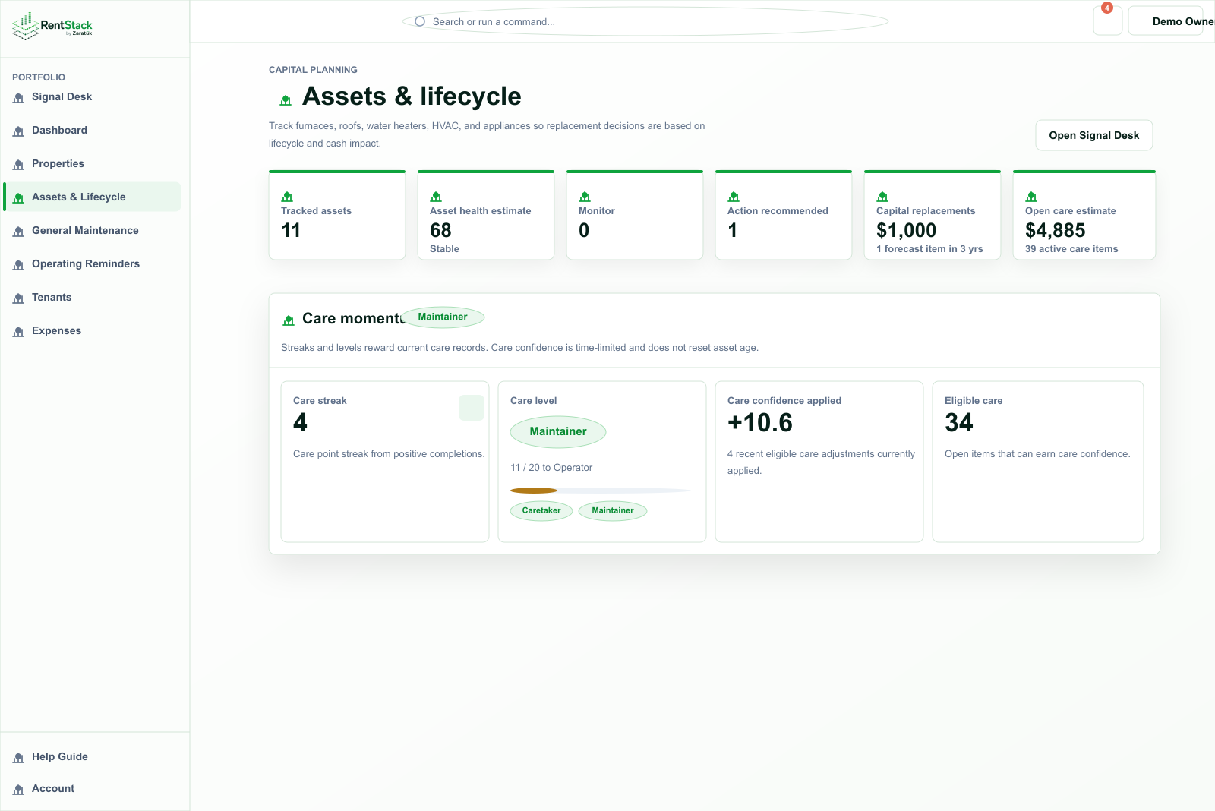Click the General Maintenance sidebar icon
The image size is (1215, 811).
pyautogui.click(x=18, y=232)
